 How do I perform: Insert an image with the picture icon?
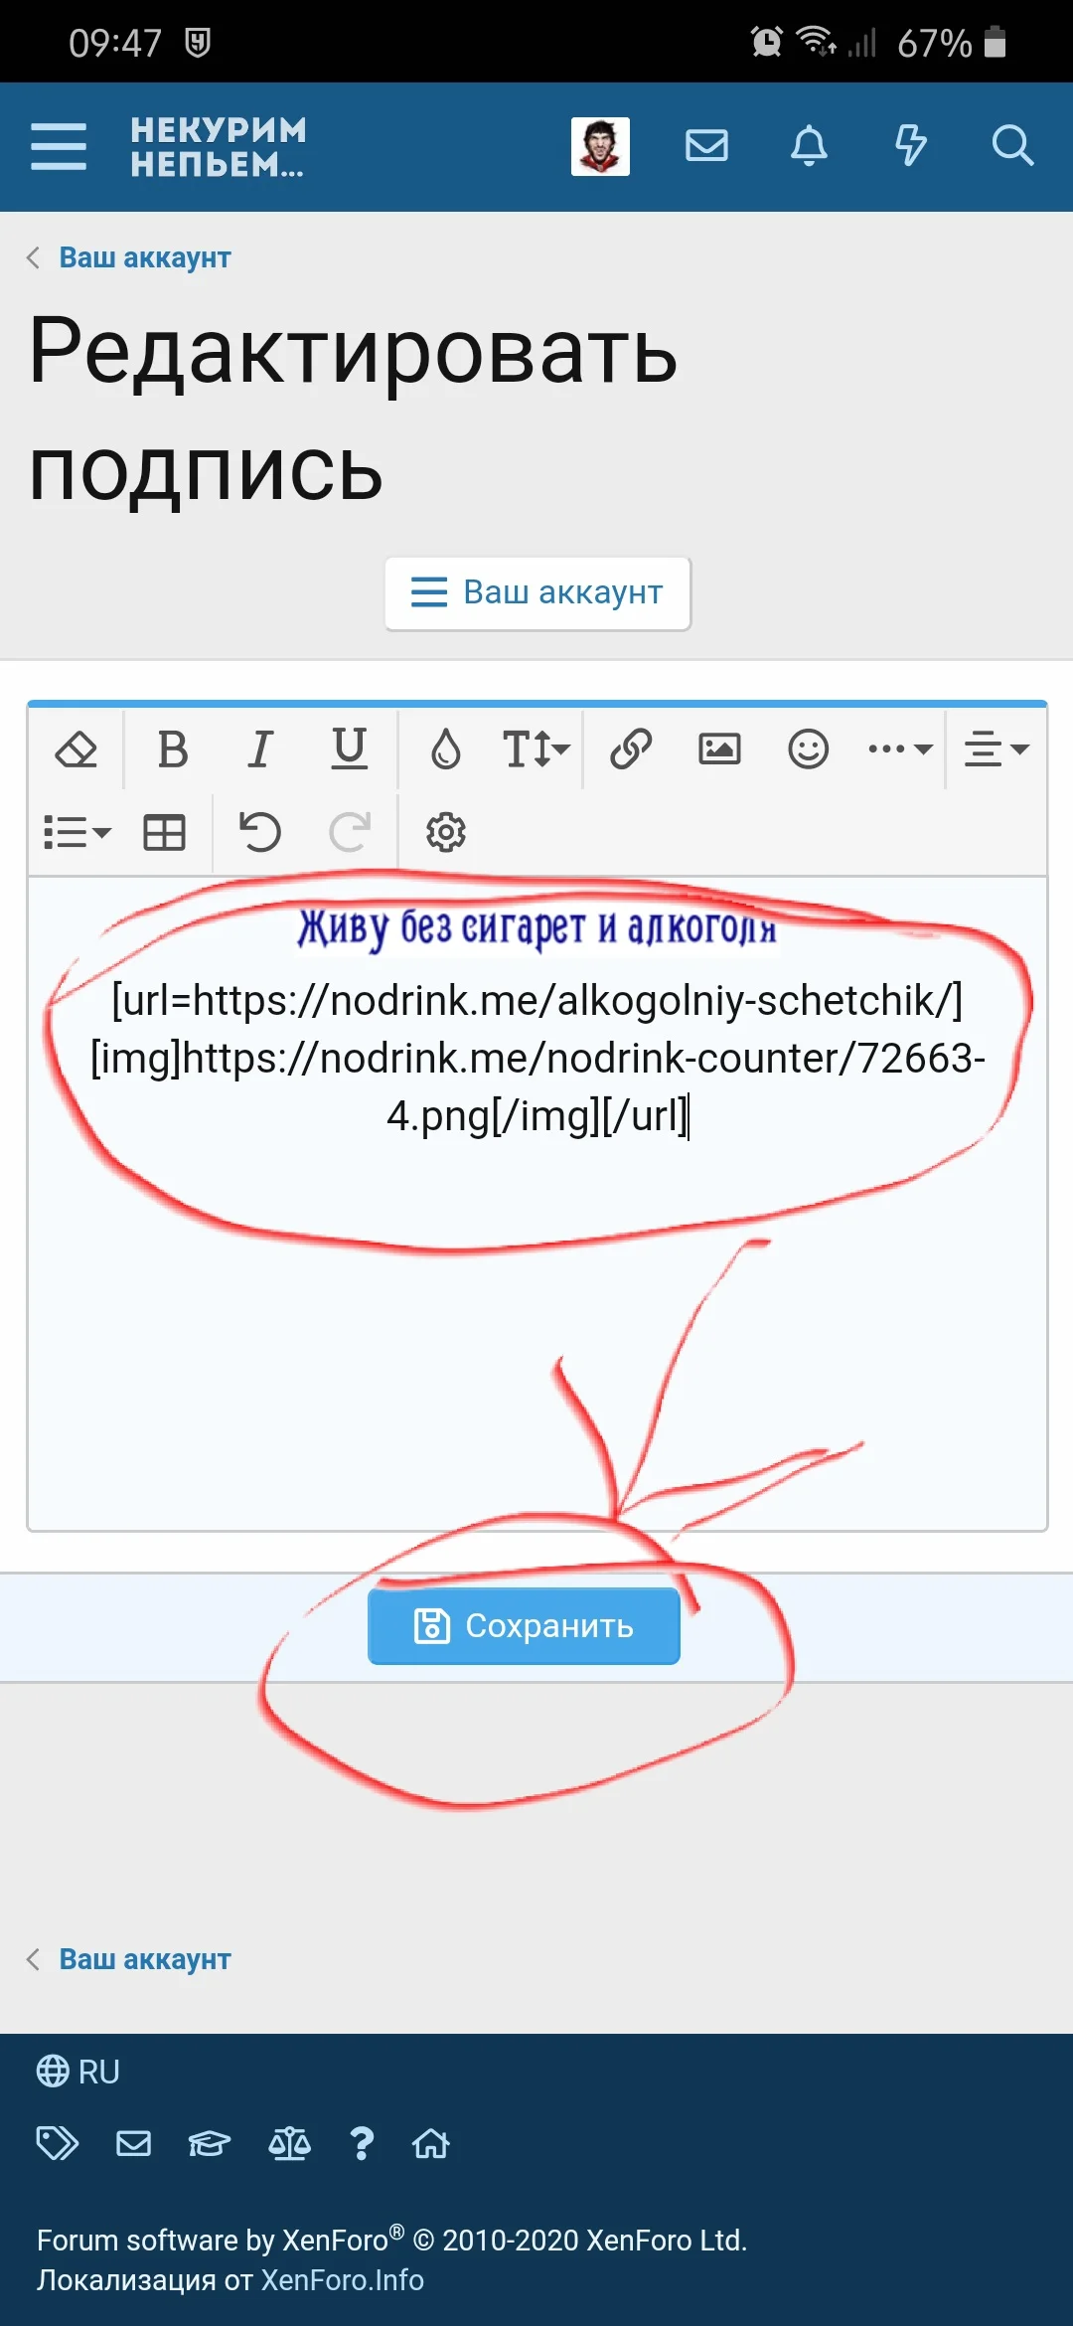coord(719,748)
